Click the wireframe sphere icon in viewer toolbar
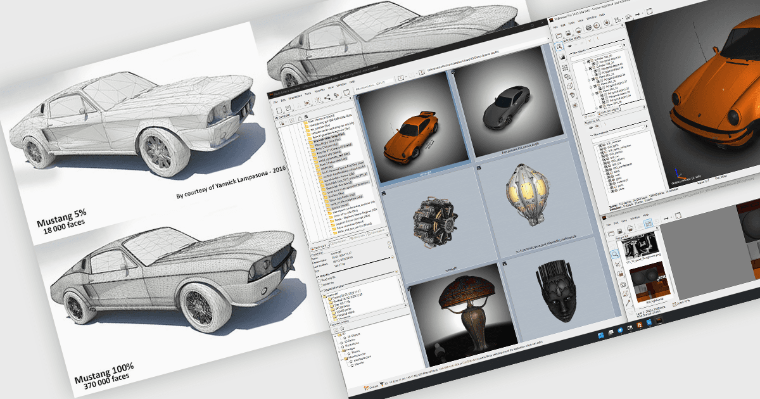This screenshot has width=760, height=399. [x=588, y=27]
